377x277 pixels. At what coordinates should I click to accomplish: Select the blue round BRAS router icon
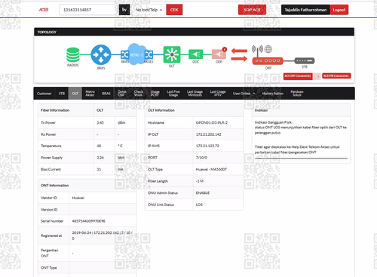101,54
